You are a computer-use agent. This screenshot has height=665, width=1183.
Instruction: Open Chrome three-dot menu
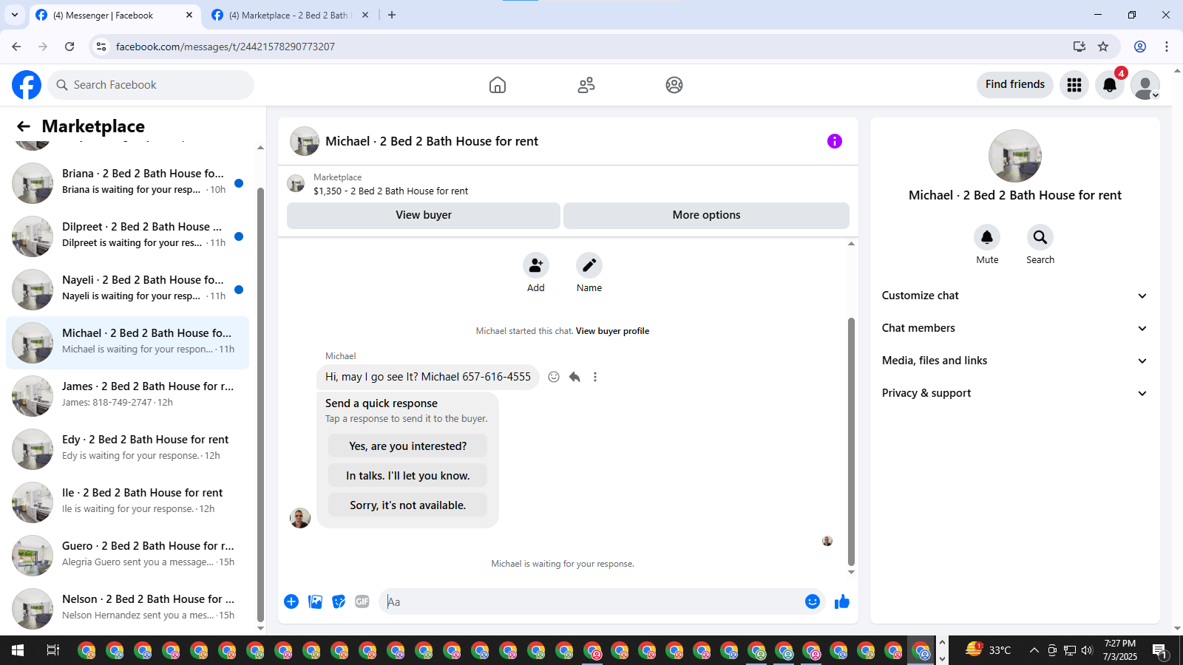click(x=1167, y=47)
